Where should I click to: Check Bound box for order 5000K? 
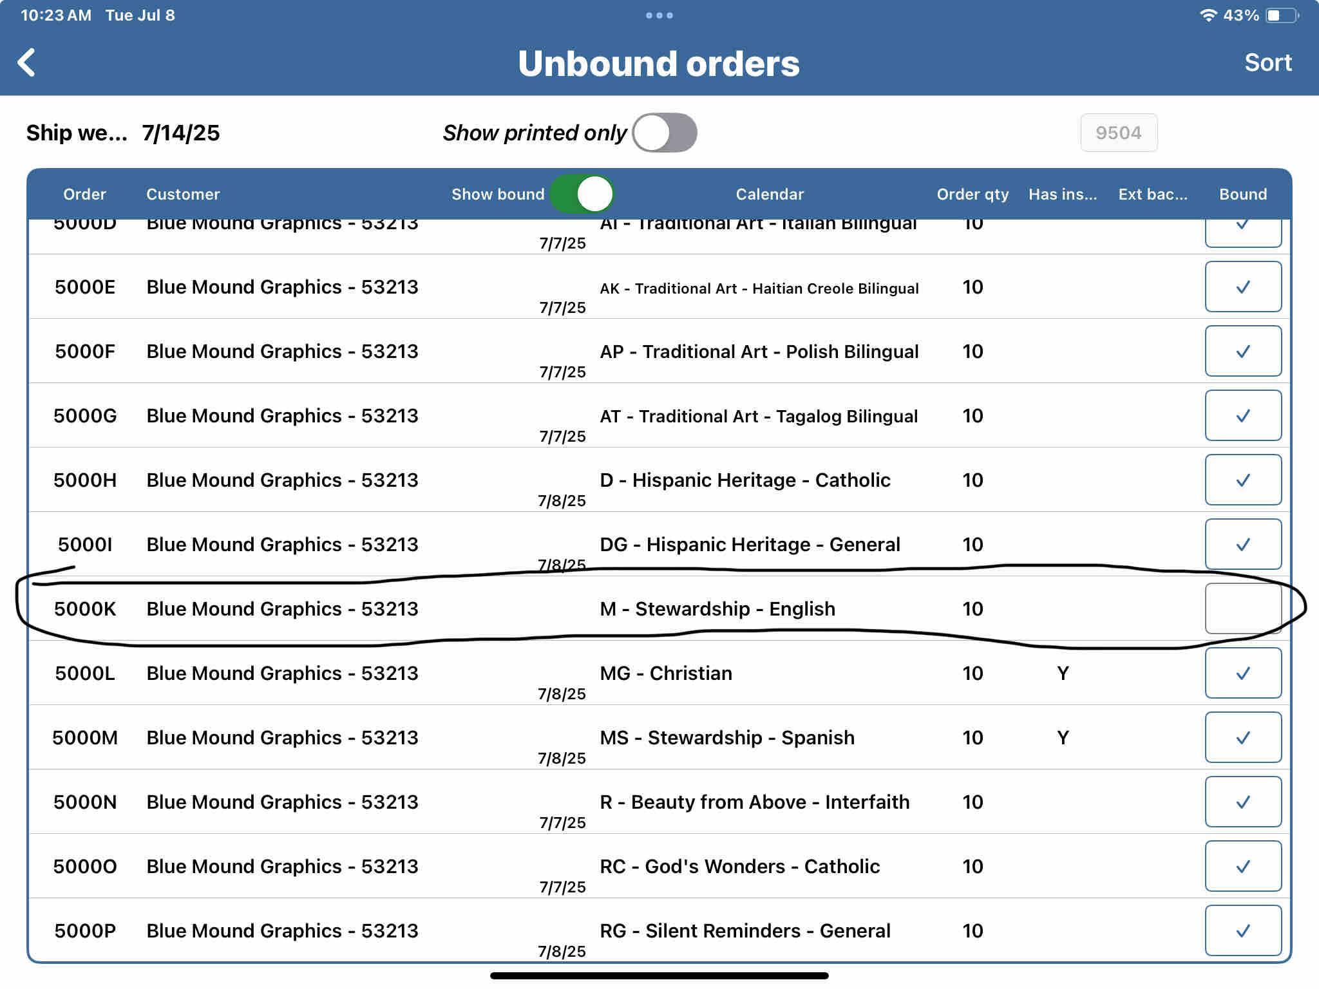tap(1242, 608)
